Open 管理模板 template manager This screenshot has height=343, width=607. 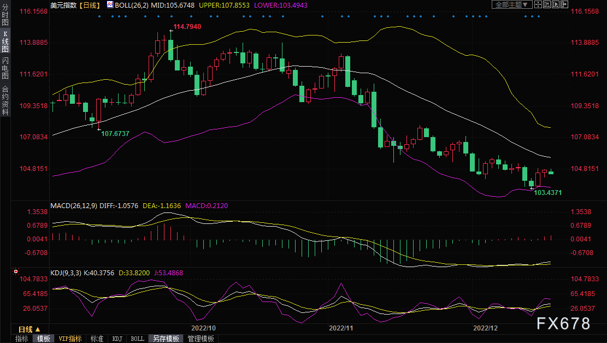(201, 339)
